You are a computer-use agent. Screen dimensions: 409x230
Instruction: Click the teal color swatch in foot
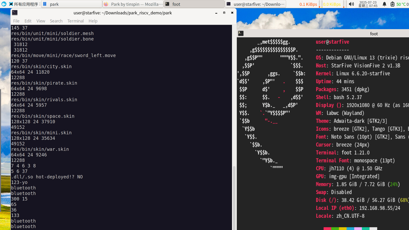(366, 229)
